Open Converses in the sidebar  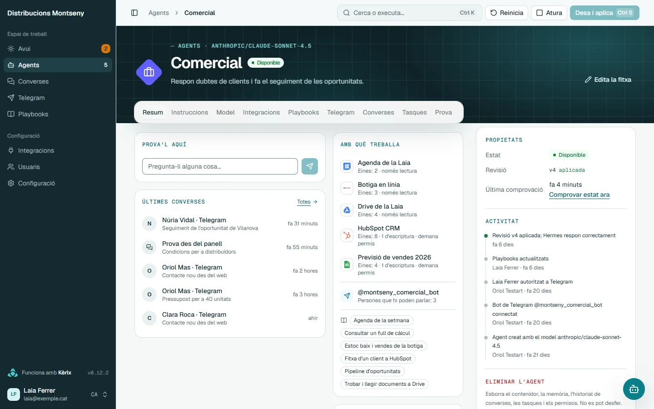[58, 81]
